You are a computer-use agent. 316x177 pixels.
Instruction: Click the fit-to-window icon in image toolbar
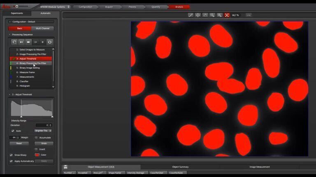click(x=226, y=15)
